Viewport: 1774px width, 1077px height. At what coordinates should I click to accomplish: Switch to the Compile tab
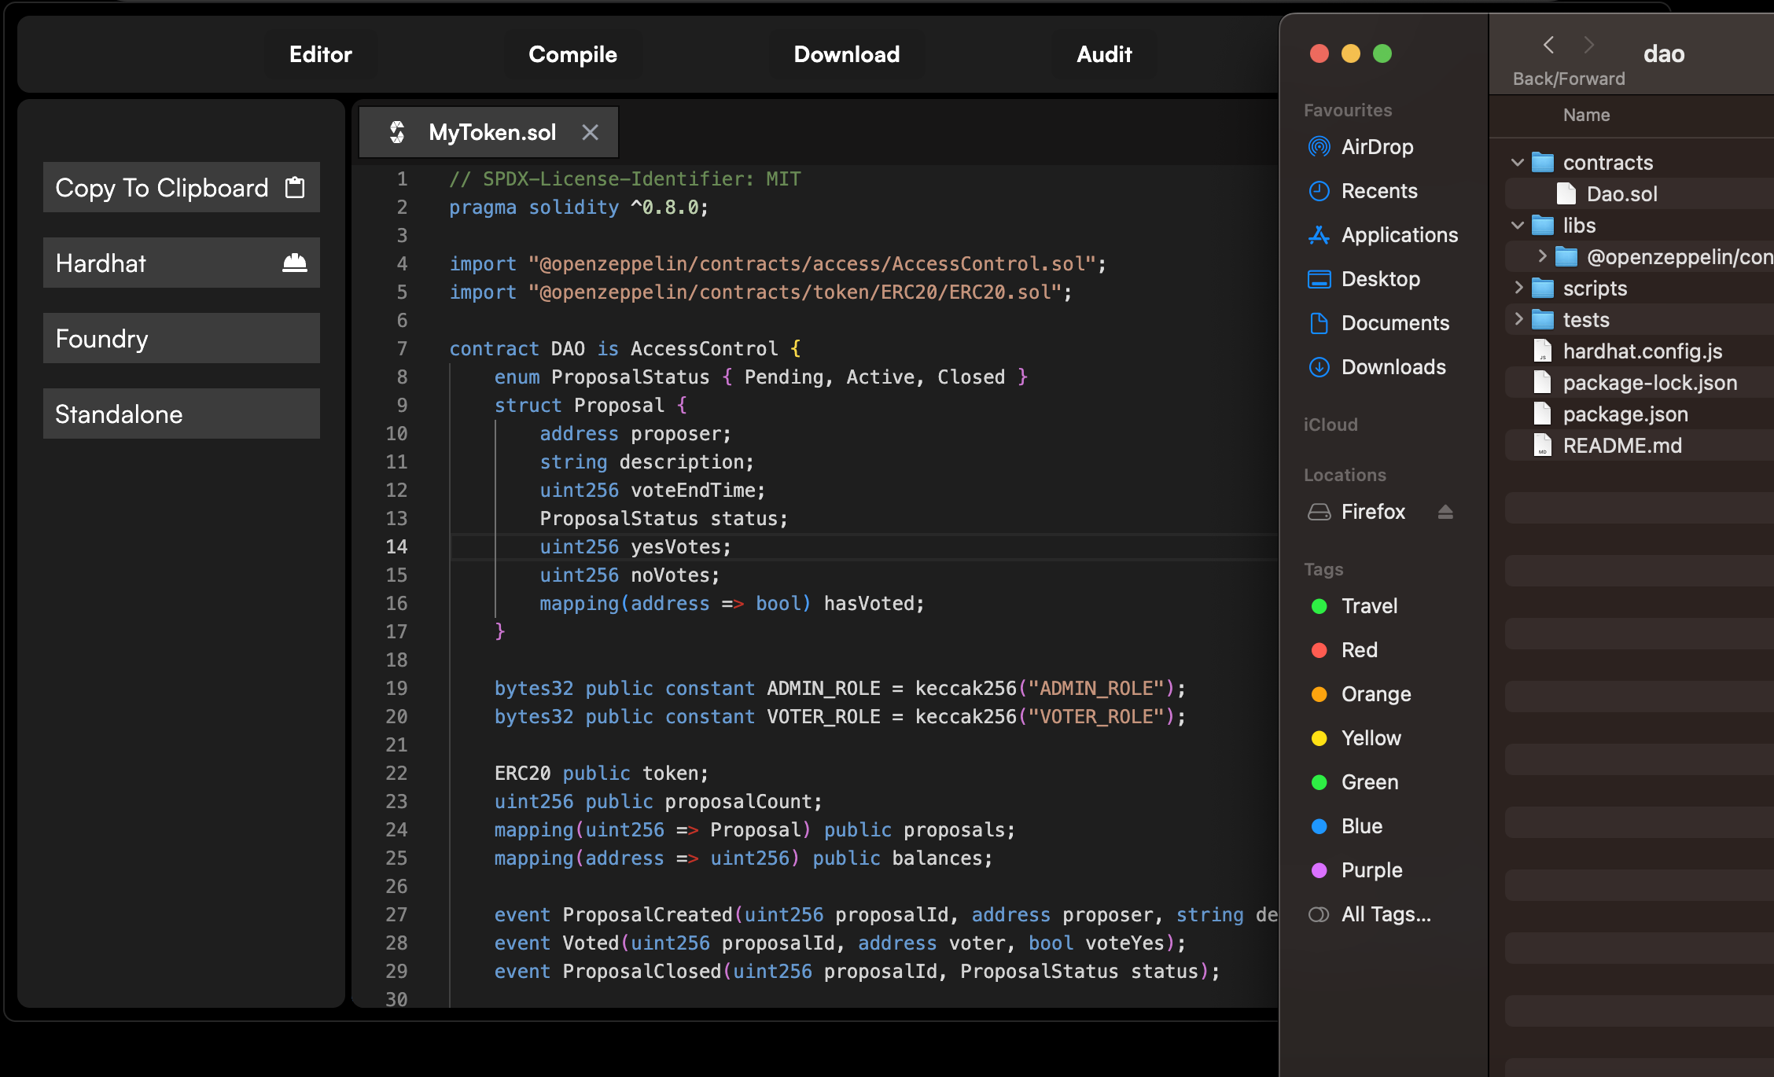tap(572, 54)
